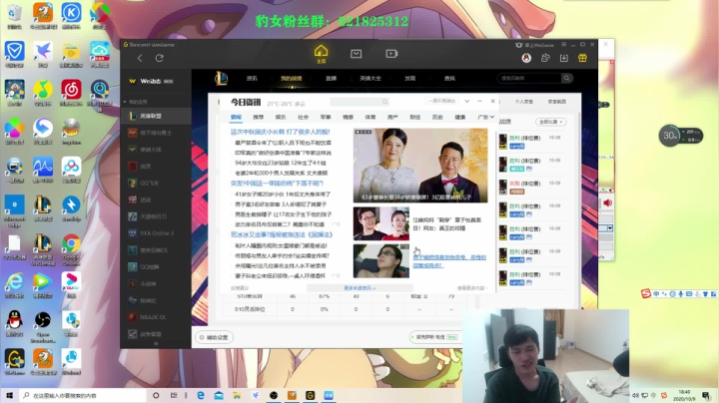Open the WeGame store icon in top bar

pos(356,54)
